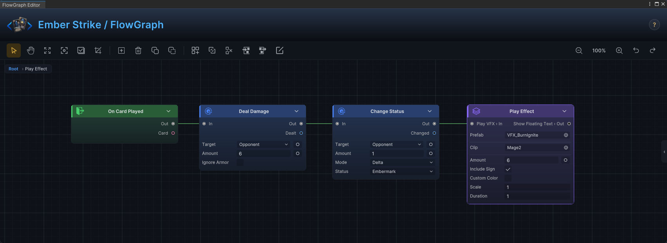667x243 pixels.
Task: Click the On Card Played event icon
Action: coord(80,111)
